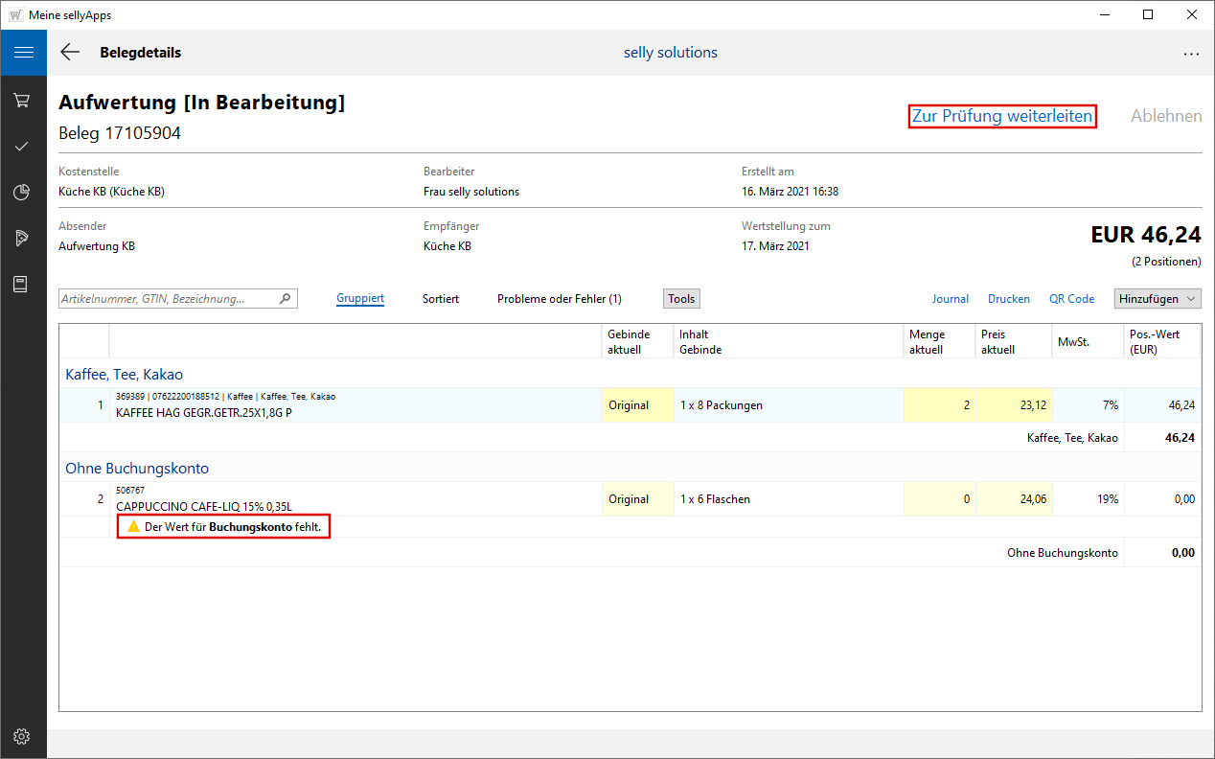Viewport: 1215px width, 759px height.
Task: Switch to Gruppiert view
Action: [360, 299]
